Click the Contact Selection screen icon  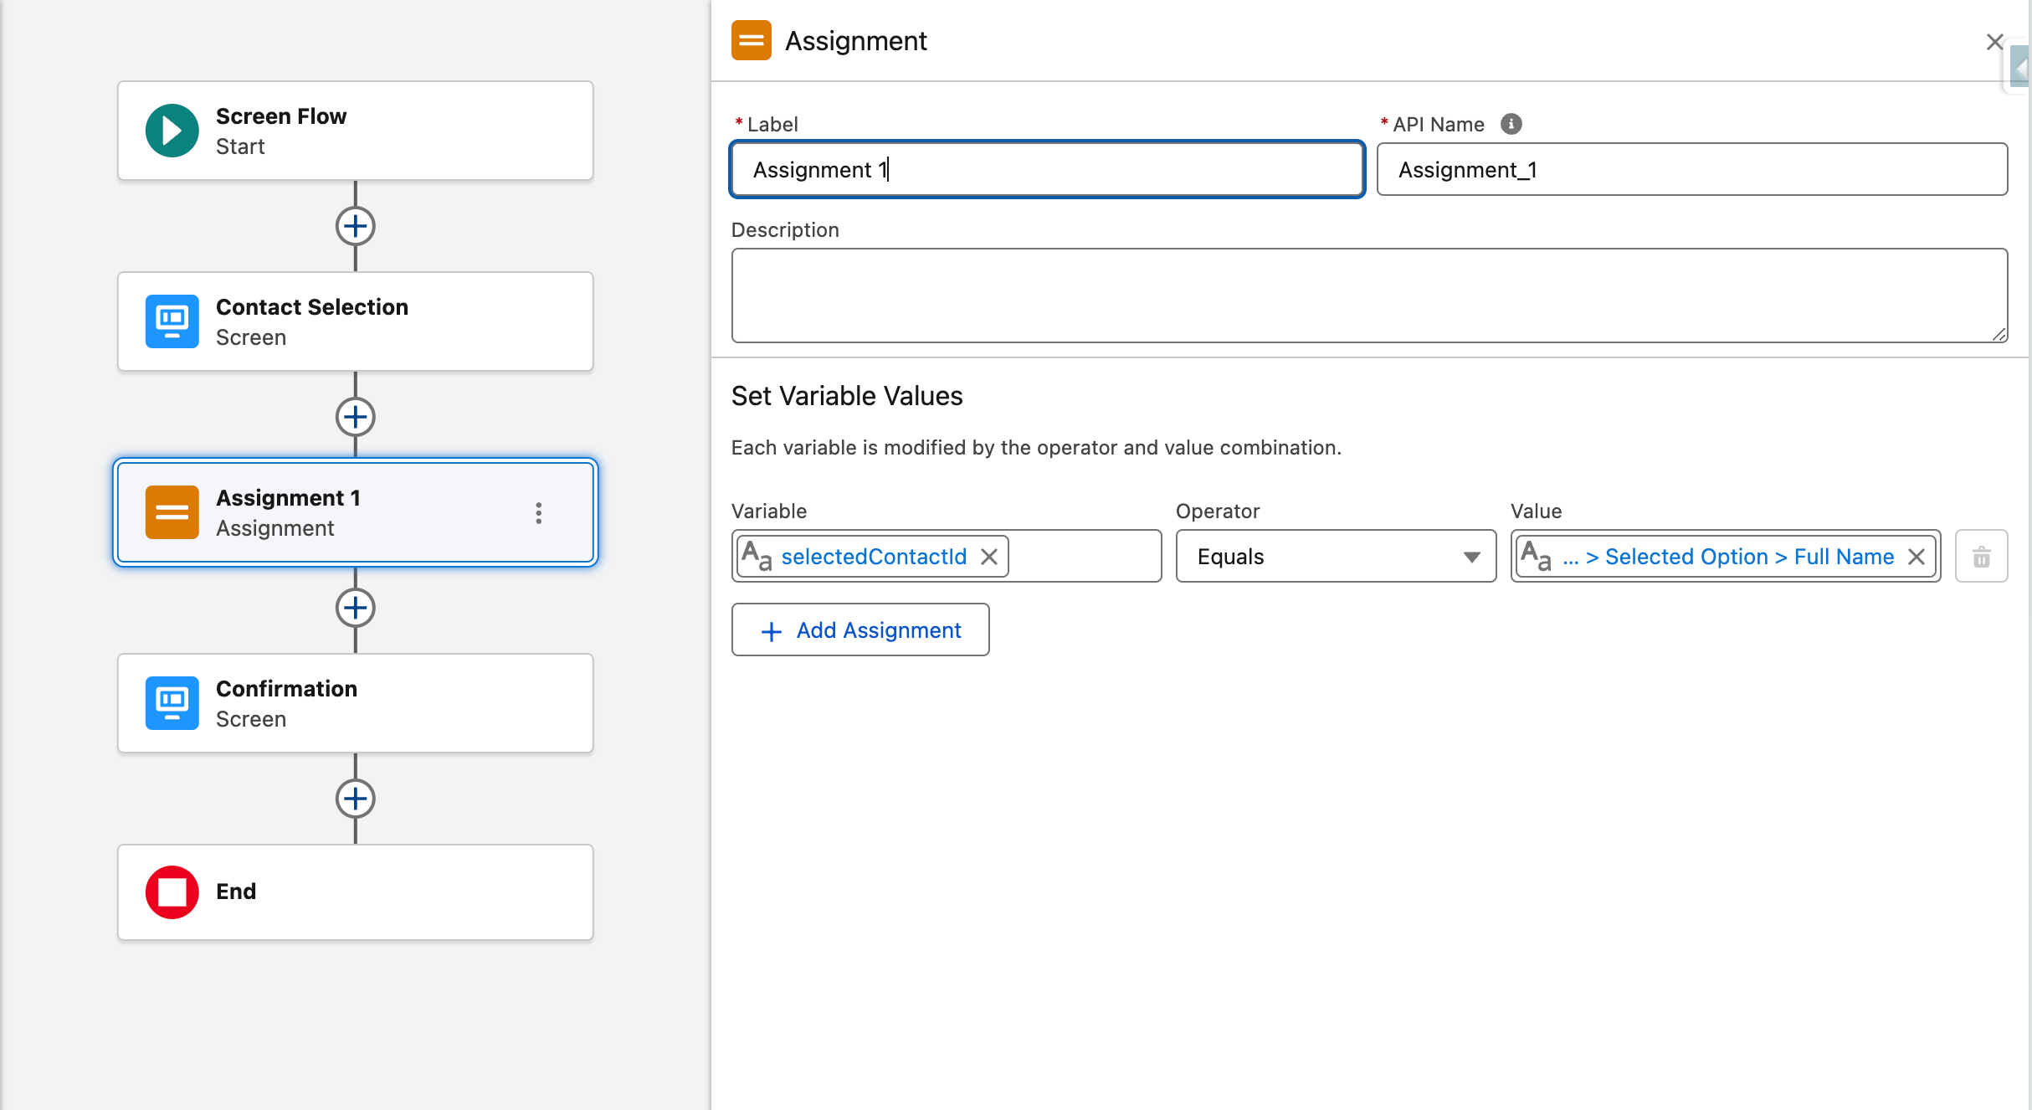pyautogui.click(x=172, y=321)
